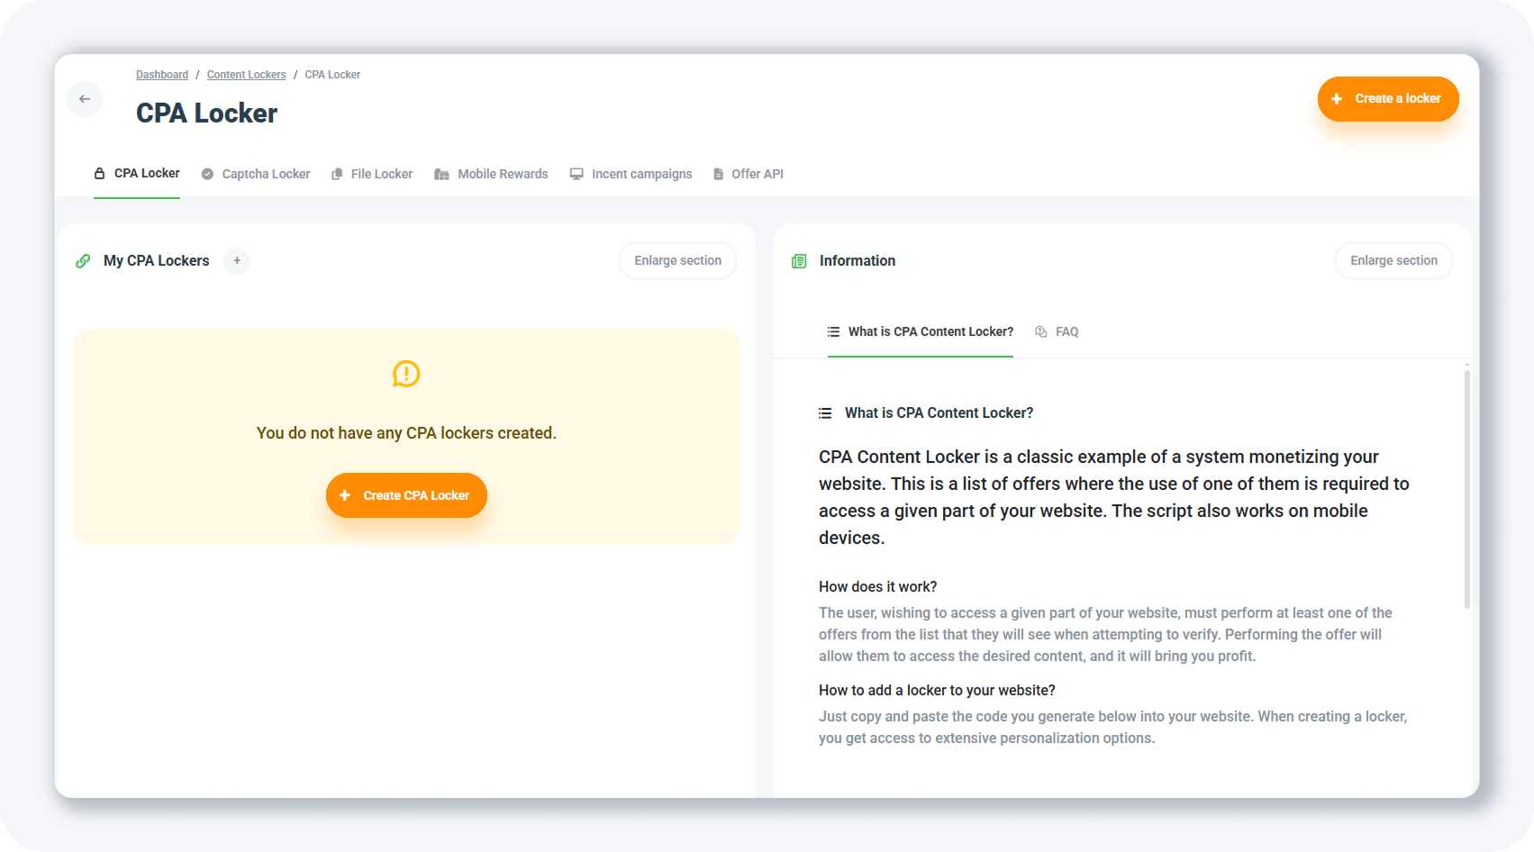This screenshot has height=852, width=1534.
Task: Enlarge the Information section
Action: [x=1393, y=261]
